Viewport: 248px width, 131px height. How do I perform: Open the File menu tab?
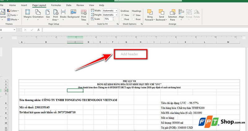pos(2,5)
